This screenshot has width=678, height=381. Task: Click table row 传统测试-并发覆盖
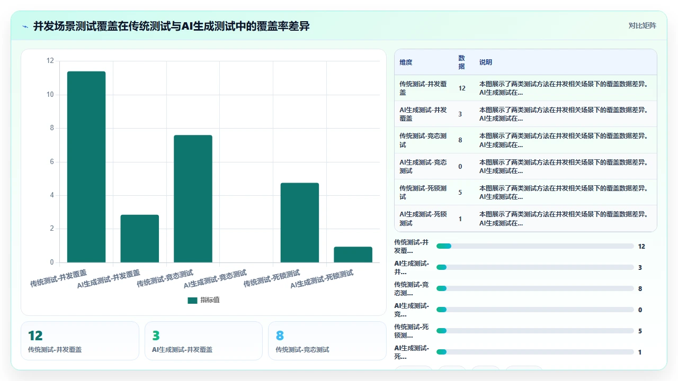point(525,88)
